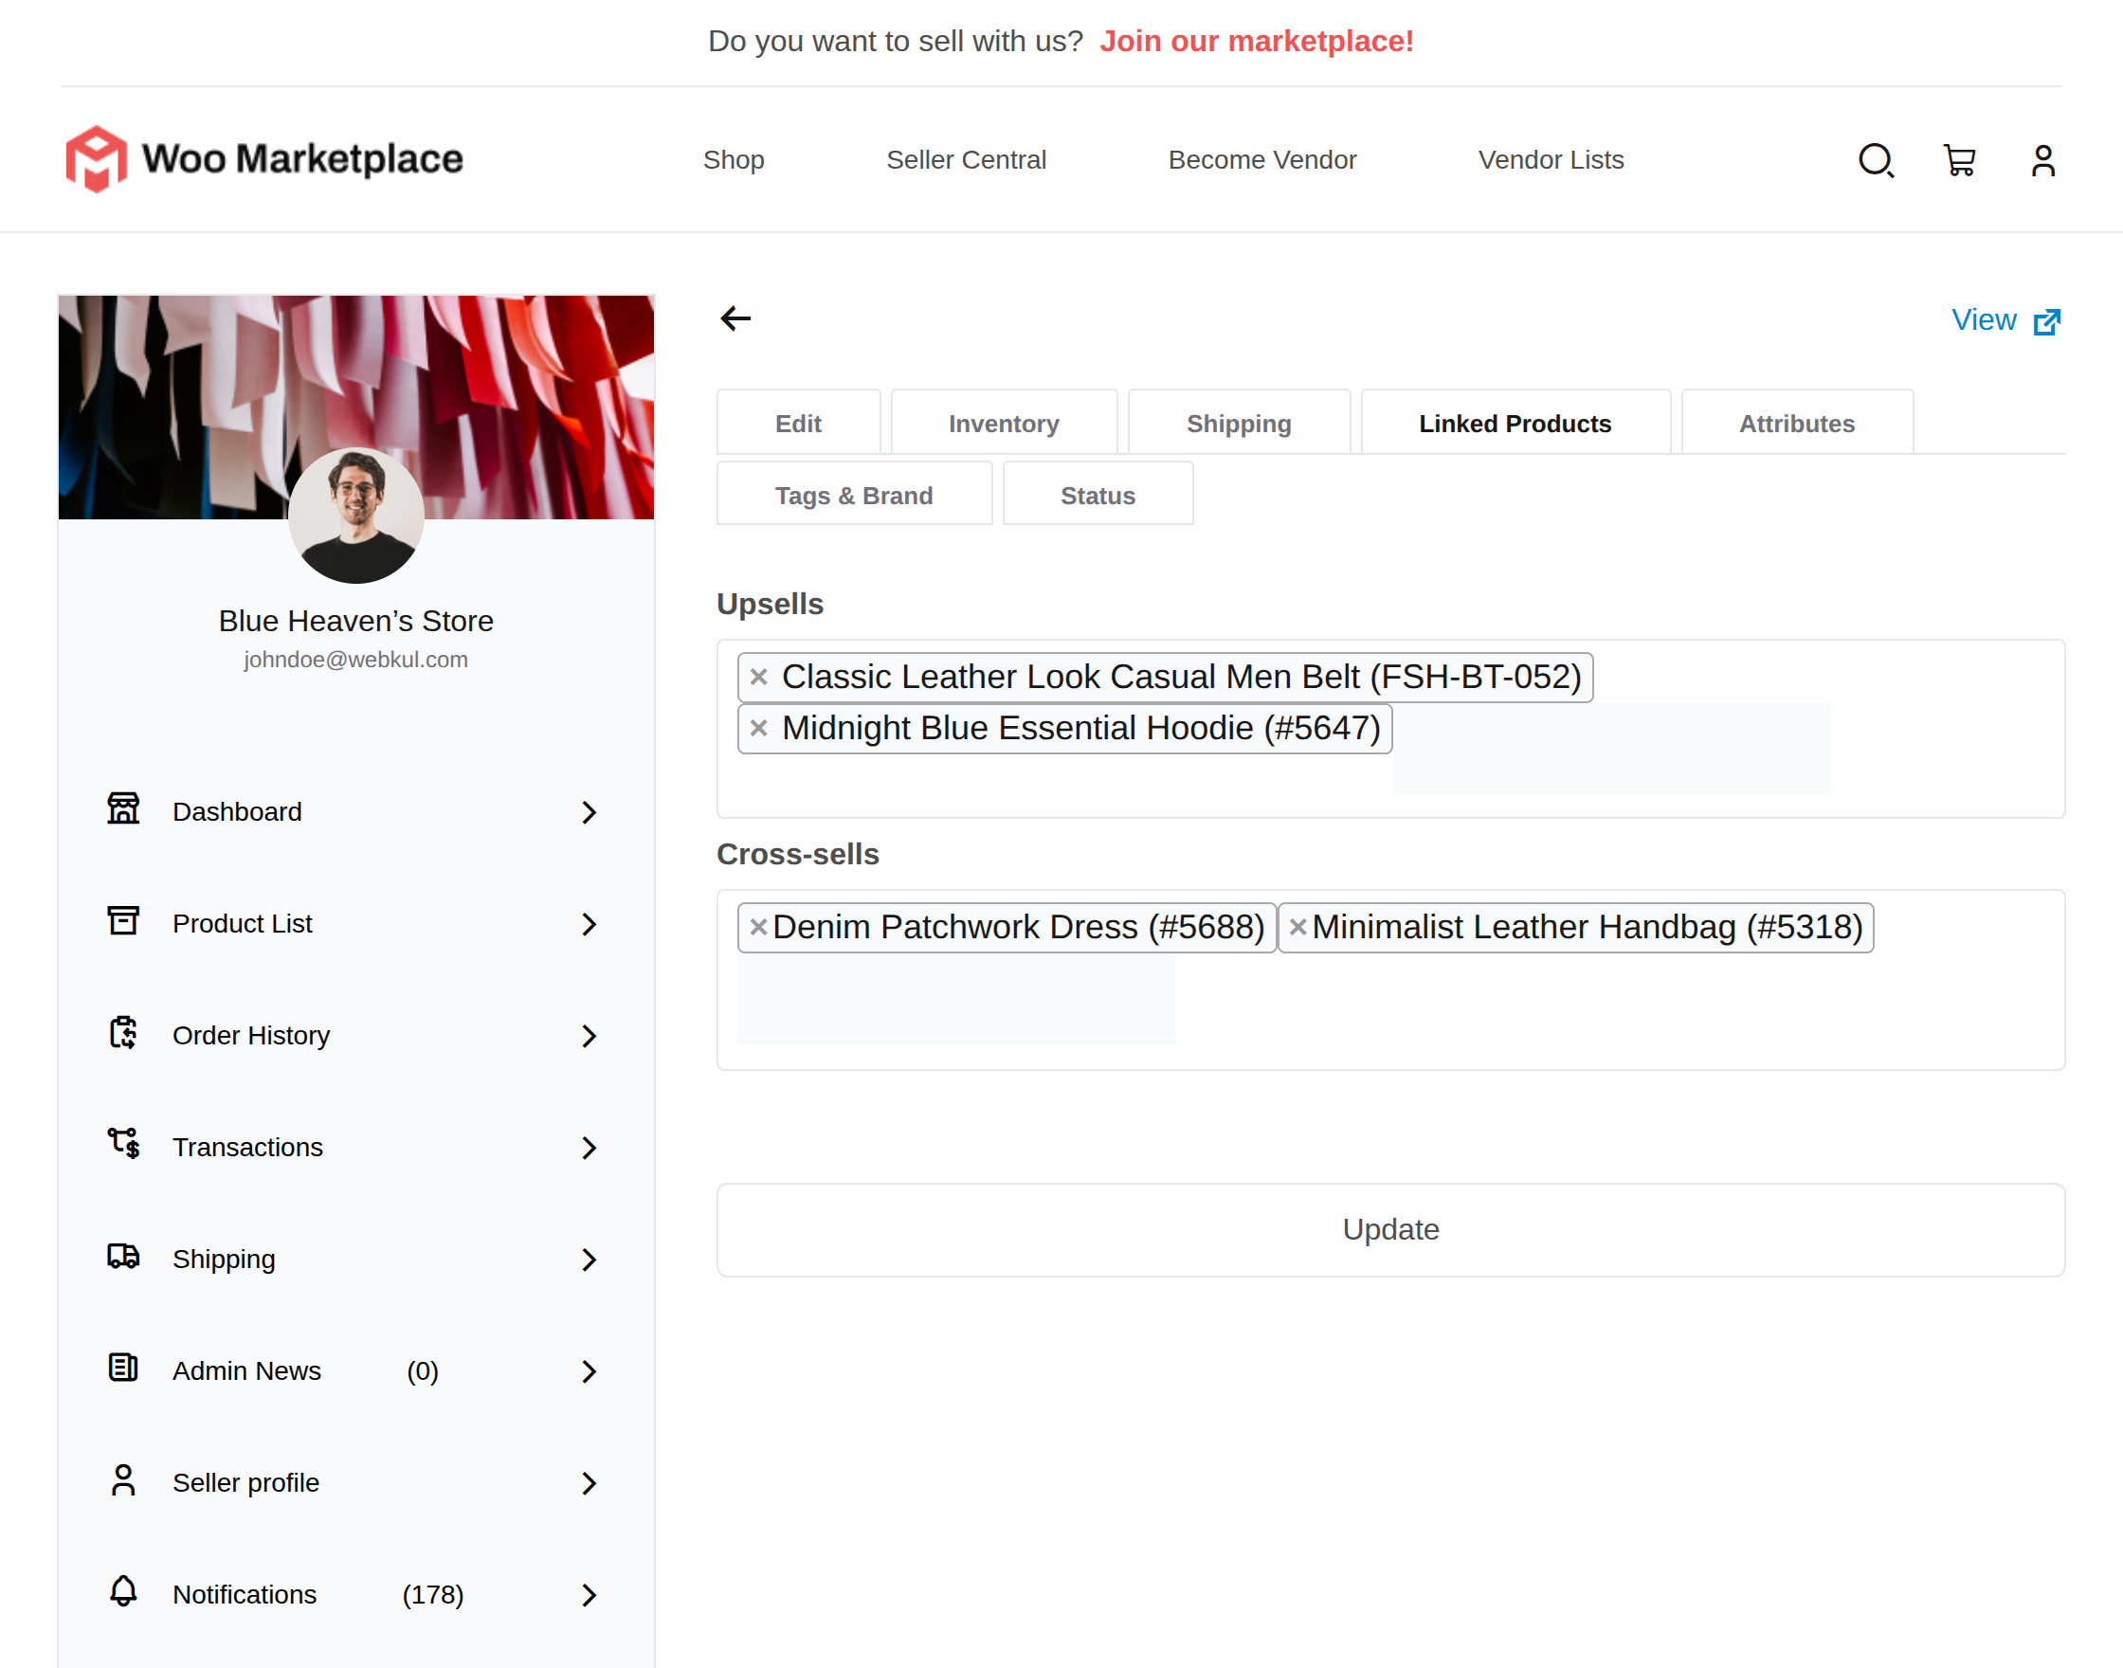
Task: Click the Transactions dollar icon
Action: coord(123,1144)
